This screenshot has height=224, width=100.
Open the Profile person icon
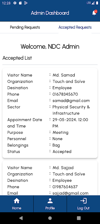(50, 201)
